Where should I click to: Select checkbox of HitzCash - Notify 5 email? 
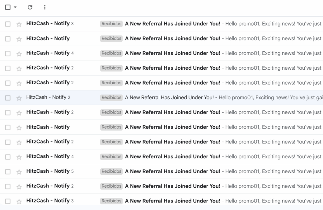[8, 172]
